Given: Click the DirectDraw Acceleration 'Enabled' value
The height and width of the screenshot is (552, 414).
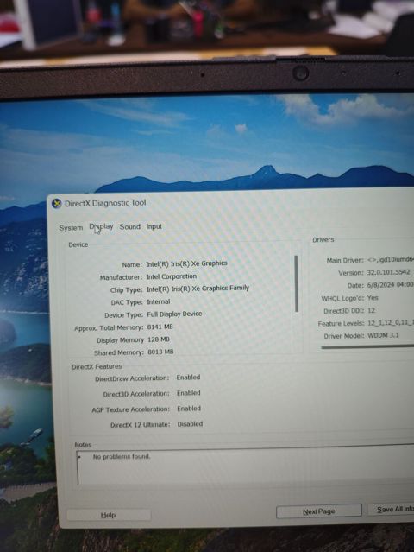Looking at the screenshot, I should click(x=188, y=378).
